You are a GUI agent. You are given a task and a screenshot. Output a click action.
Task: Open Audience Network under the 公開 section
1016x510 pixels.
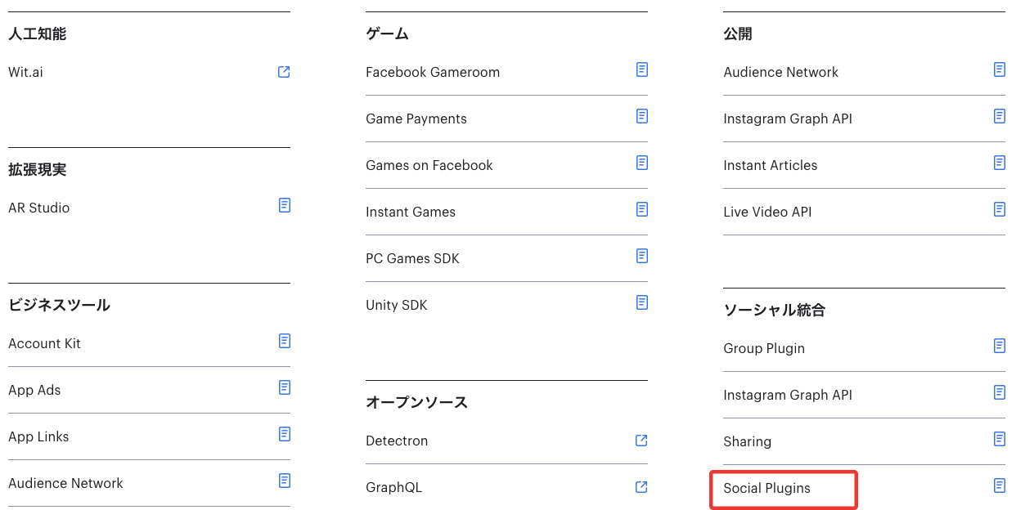click(x=780, y=72)
